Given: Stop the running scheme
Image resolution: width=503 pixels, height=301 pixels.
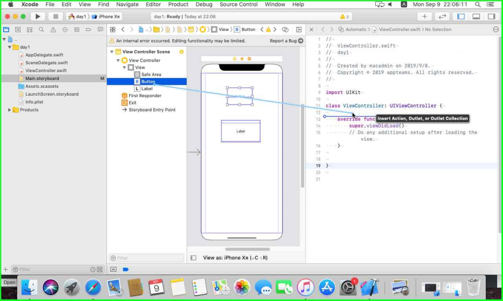Looking at the screenshot, I should 56,16.
